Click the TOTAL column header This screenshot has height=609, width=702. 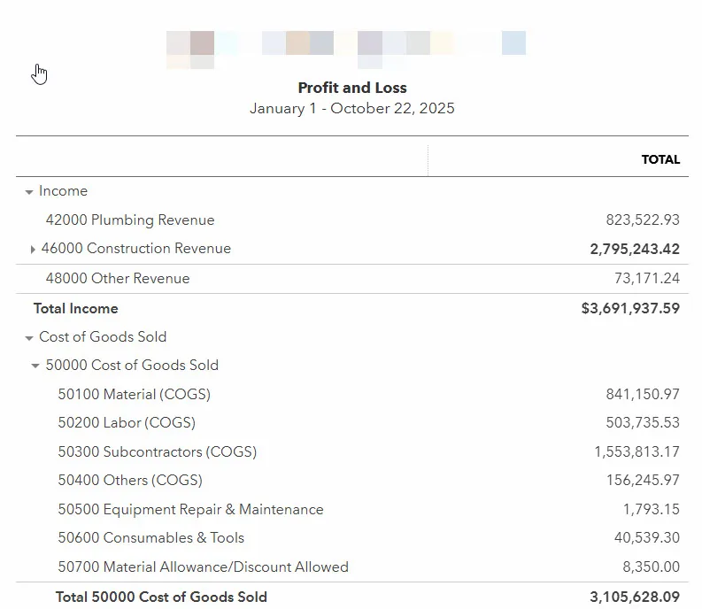point(660,159)
